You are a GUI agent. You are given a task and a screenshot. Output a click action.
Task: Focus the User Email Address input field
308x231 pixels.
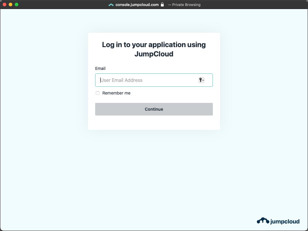154,80
